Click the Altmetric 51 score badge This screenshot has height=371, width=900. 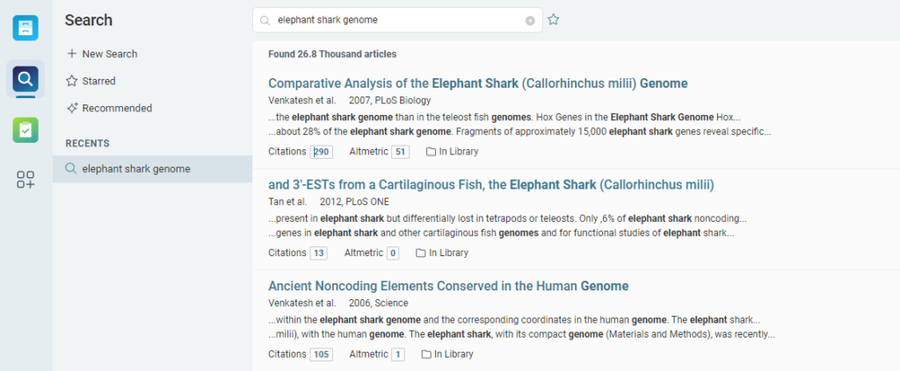(401, 152)
